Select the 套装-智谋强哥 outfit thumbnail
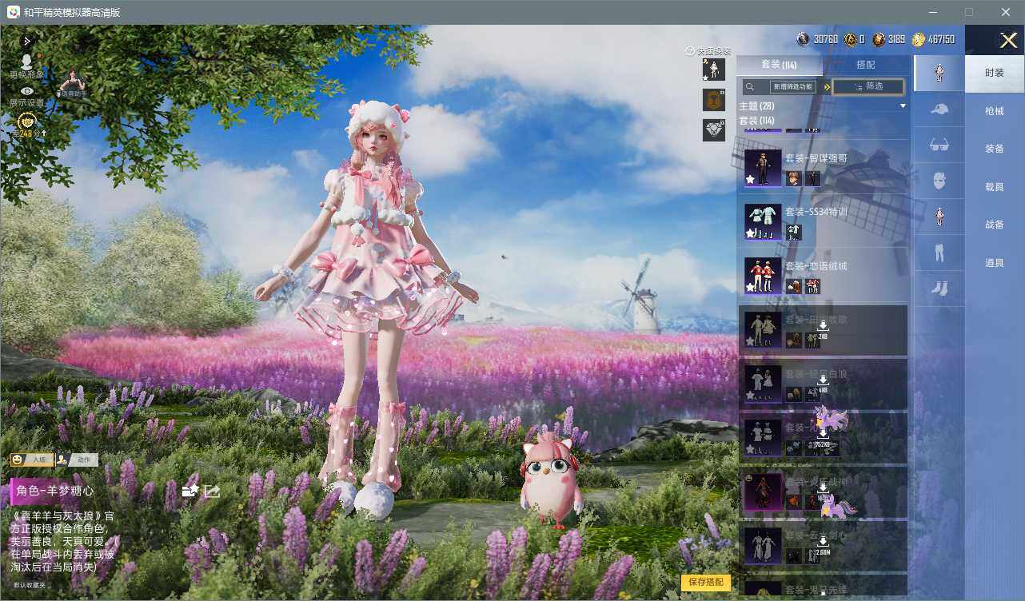The height and width of the screenshot is (601, 1025). [762, 167]
